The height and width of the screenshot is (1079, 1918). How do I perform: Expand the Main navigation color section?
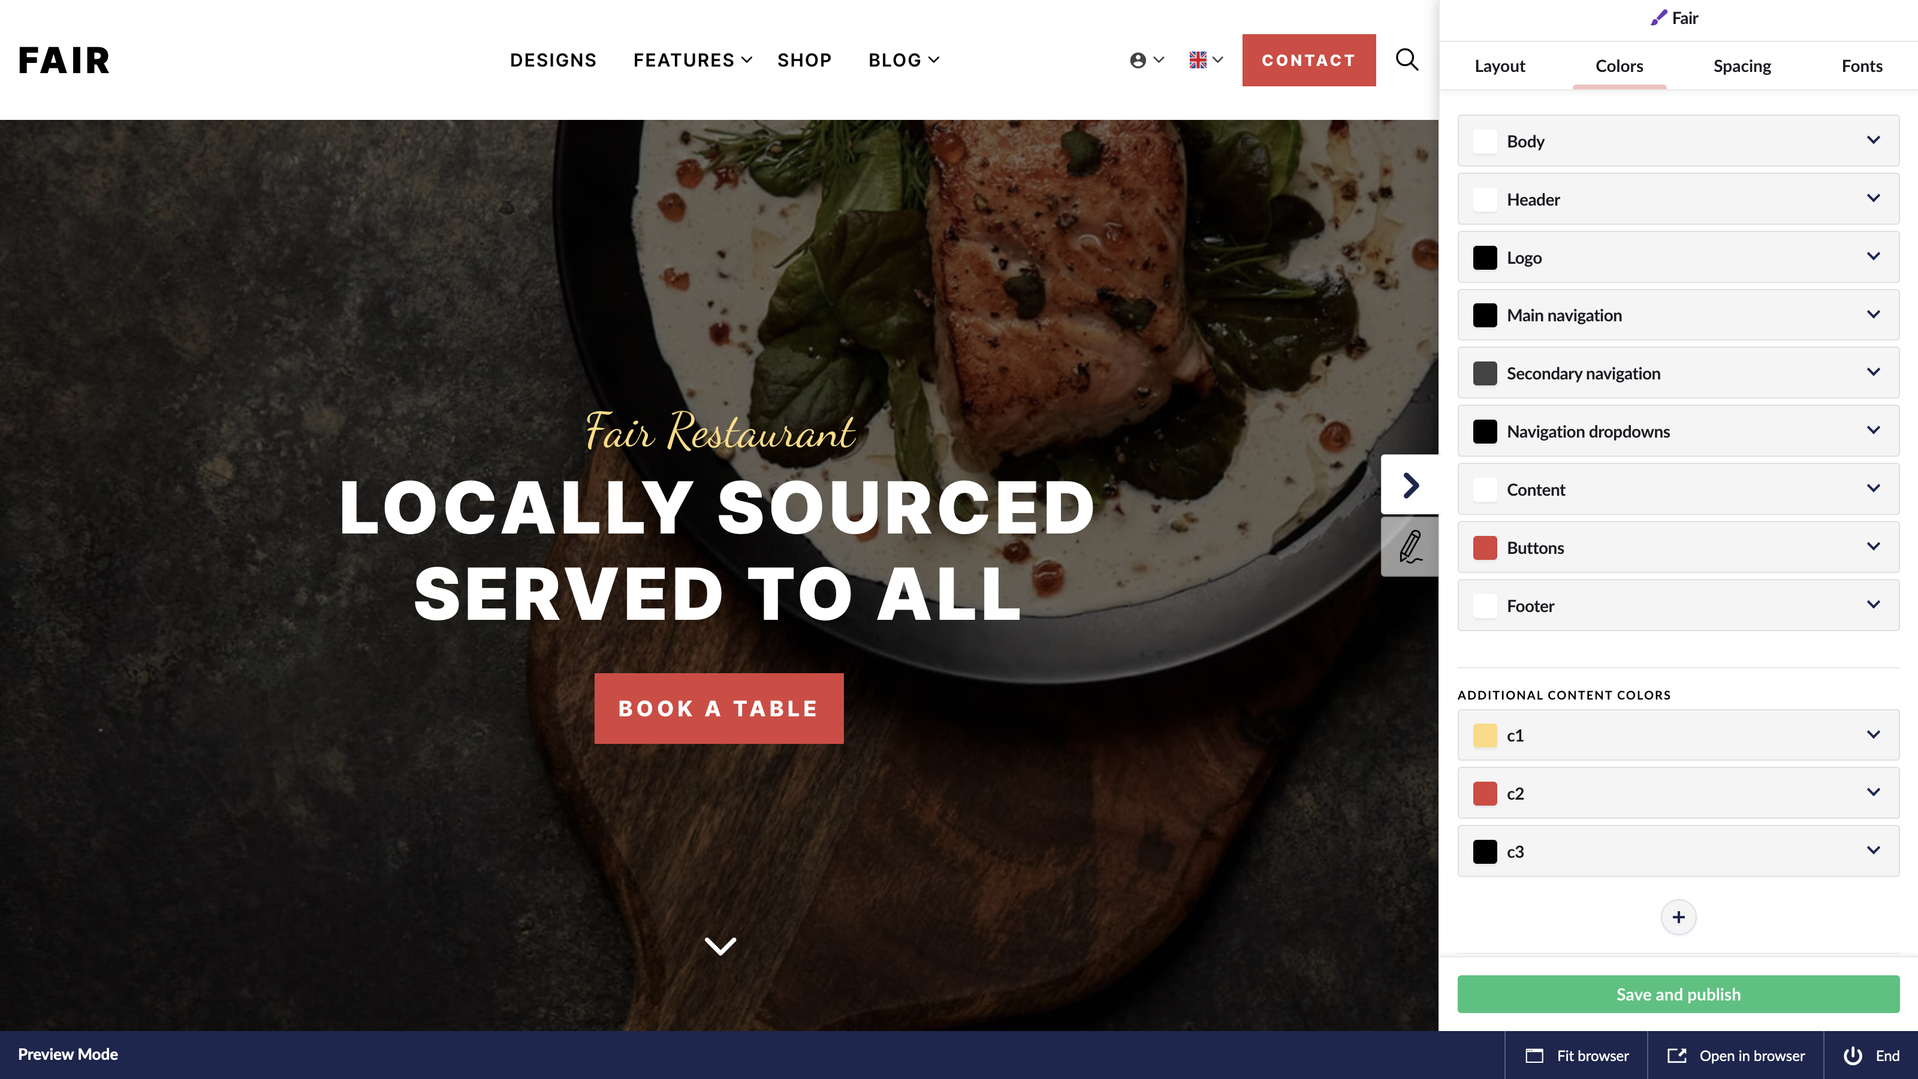[x=1678, y=315]
